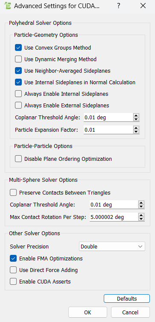155x322 pixels.
Task: Confirm settings with OK button
Action: pyautogui.click(x=88, y=312)
